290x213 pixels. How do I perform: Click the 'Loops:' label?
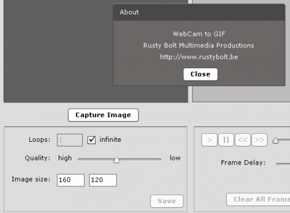tap(39, 139)
